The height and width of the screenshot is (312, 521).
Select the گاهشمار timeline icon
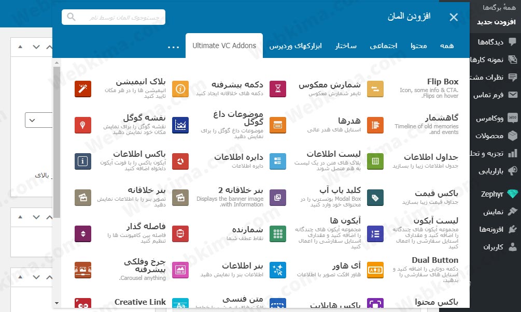[375, 125]
